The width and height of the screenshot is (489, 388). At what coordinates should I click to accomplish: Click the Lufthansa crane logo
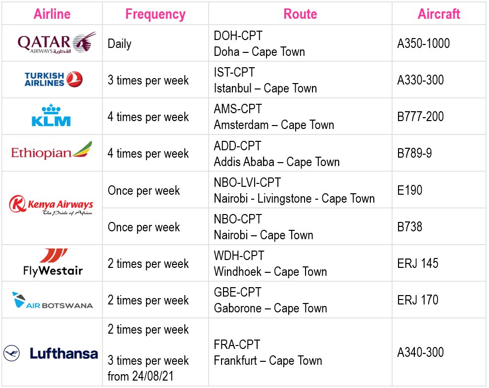[11, 353]
